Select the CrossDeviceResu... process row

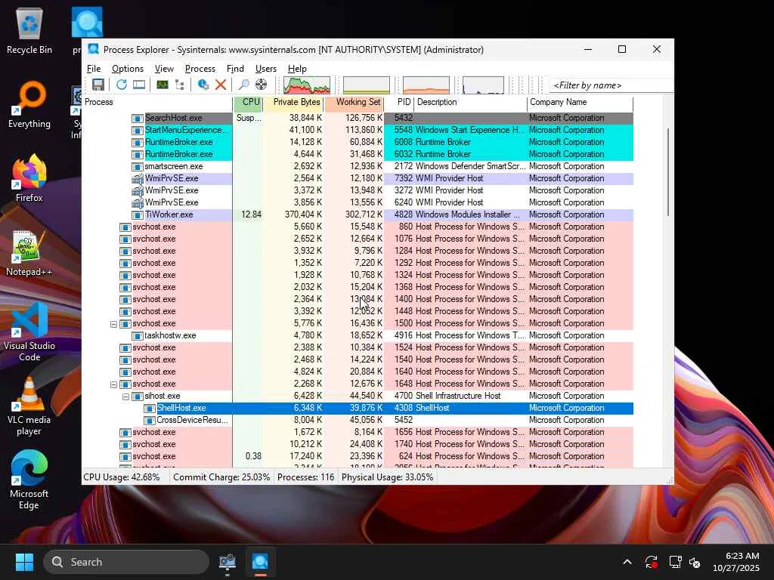coord(358,420)
